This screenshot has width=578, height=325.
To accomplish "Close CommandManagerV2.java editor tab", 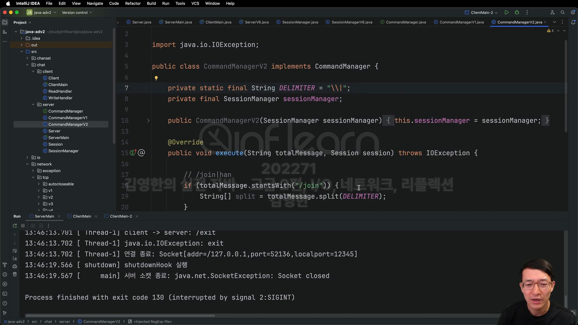I will pyautogui.click(x=545, y=22).
